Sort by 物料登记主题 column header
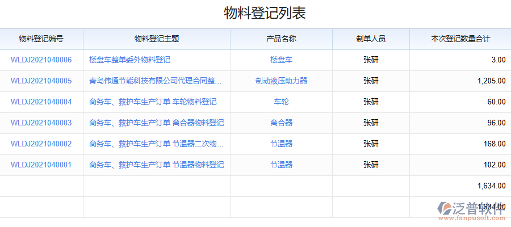 coord(157,39)
